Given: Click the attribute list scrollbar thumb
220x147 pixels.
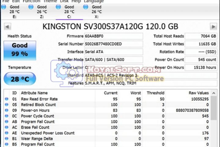Looking at the screenshot, I should pyautogui.click(x=214, y=108).
